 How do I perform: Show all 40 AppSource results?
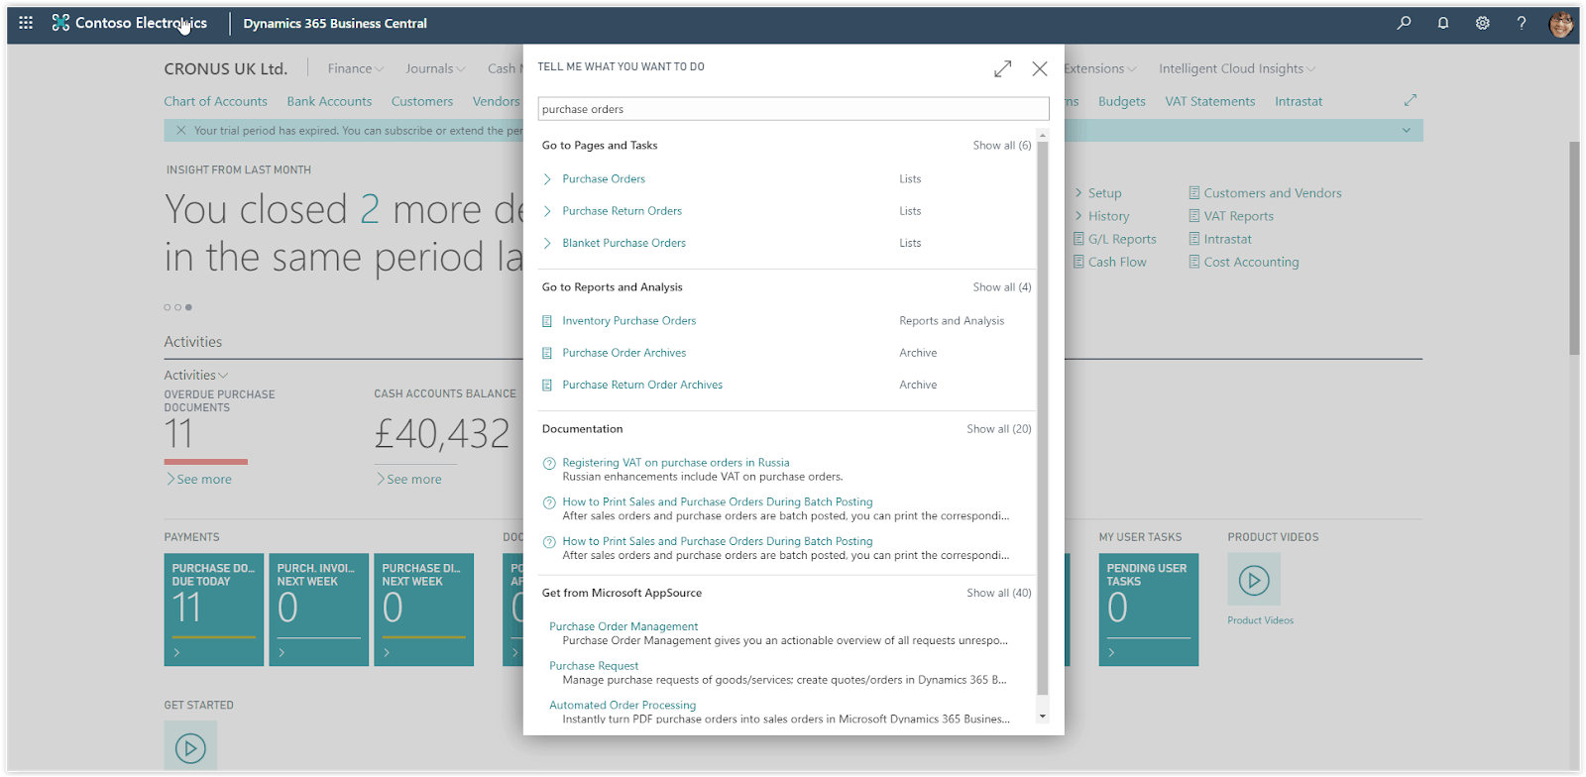click(998, 593)
